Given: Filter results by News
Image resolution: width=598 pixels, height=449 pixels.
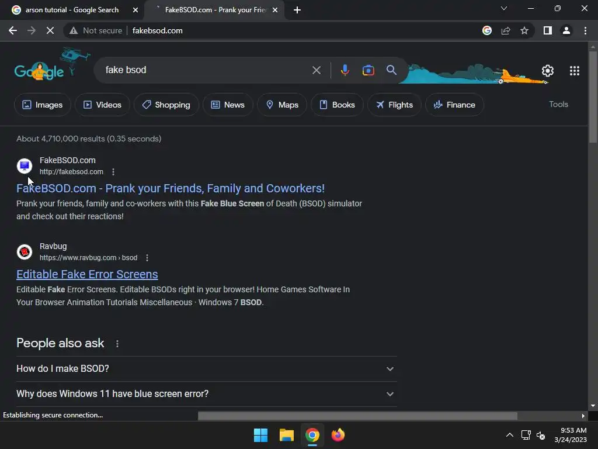Looking at the screenshot, I should tap(228, 105).
